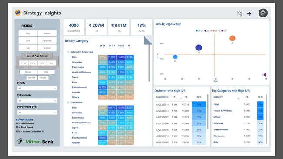The width and height of the screenshot is (283, 159).
Task: Select Food row in Top Categories table
Action: point(238,104)
